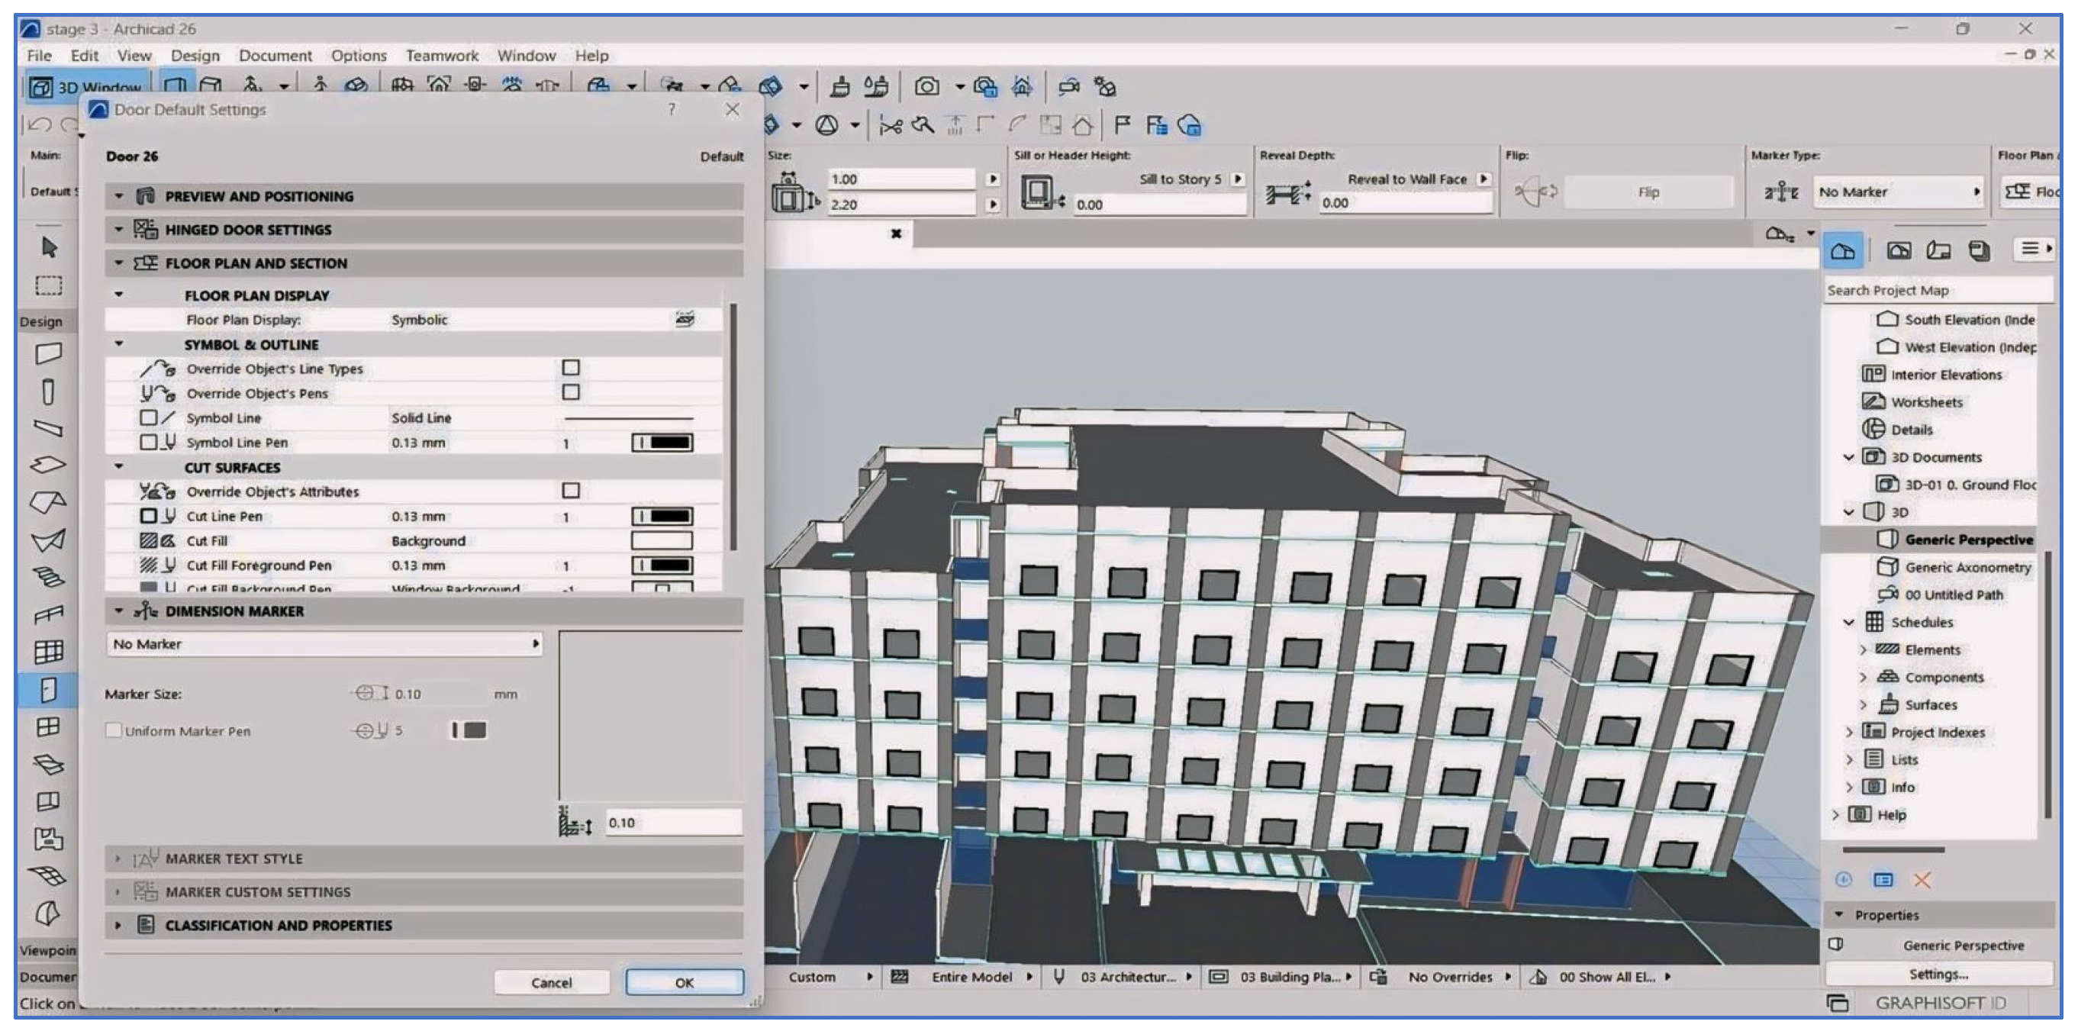Open the No Marker dropdown in dialog

click(324, 644)
